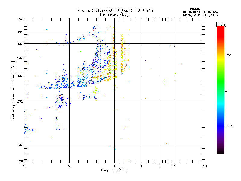Viewport: 241px width, 181px height.
Task: Click the 4 MHz tick label on x-axis
Action: (x=114, y=166)
